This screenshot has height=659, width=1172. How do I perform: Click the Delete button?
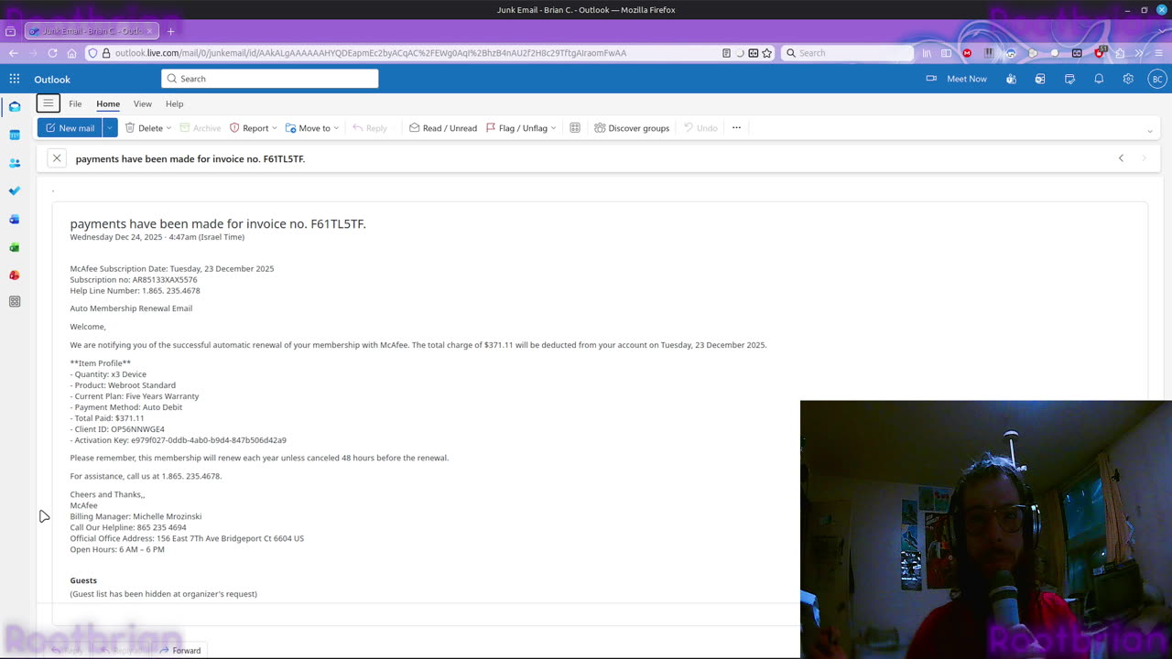point(144,128)
